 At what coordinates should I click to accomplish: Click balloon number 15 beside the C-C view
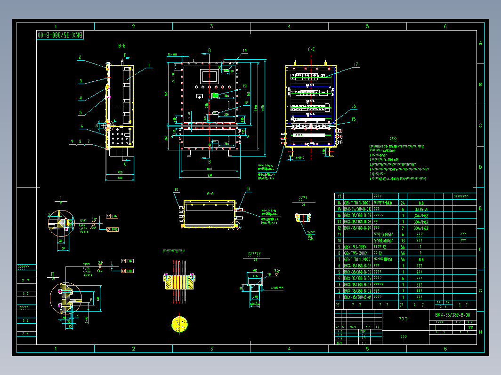point(354,119)
